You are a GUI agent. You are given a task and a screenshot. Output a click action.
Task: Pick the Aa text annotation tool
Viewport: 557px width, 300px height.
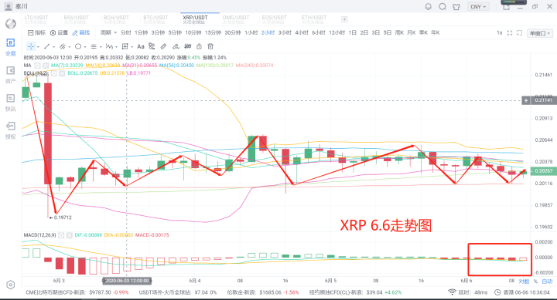(141, 46)
